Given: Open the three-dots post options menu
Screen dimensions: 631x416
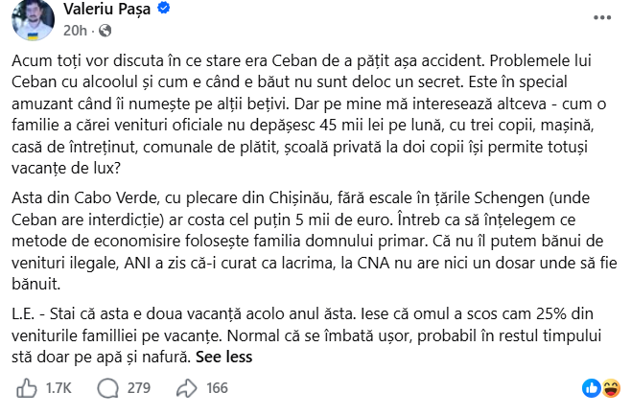Looking at the screenshot, I should [602, 17].
